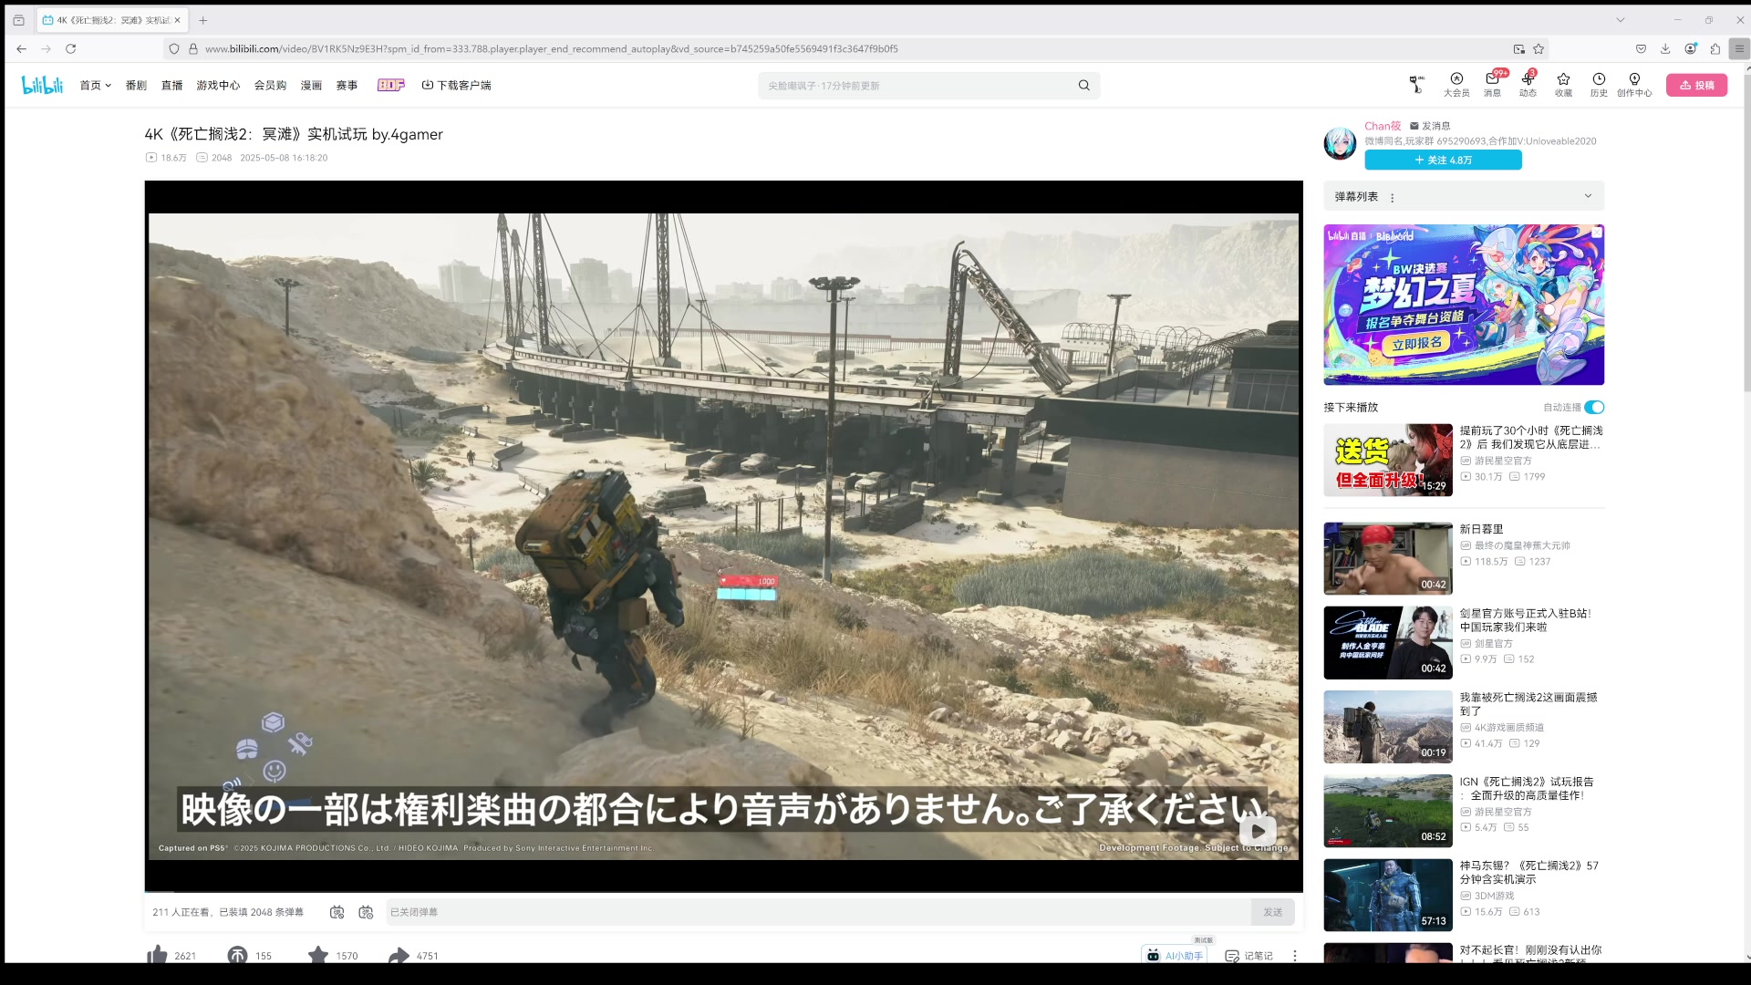
Task: Open the browser hamburger menu
Action: (x=1739, y=48)
